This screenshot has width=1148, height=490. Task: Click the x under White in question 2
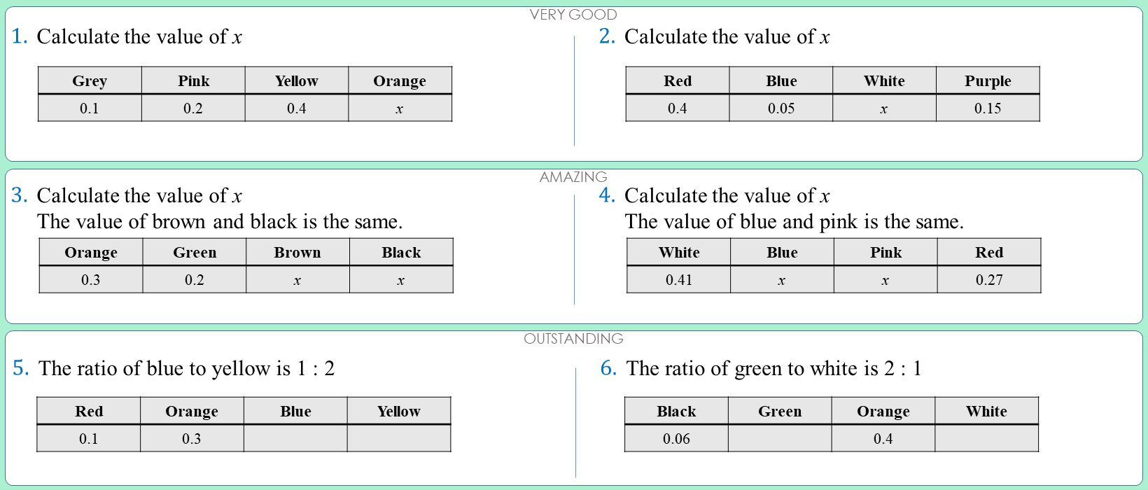pyautogui.click(x=884, y=108)
